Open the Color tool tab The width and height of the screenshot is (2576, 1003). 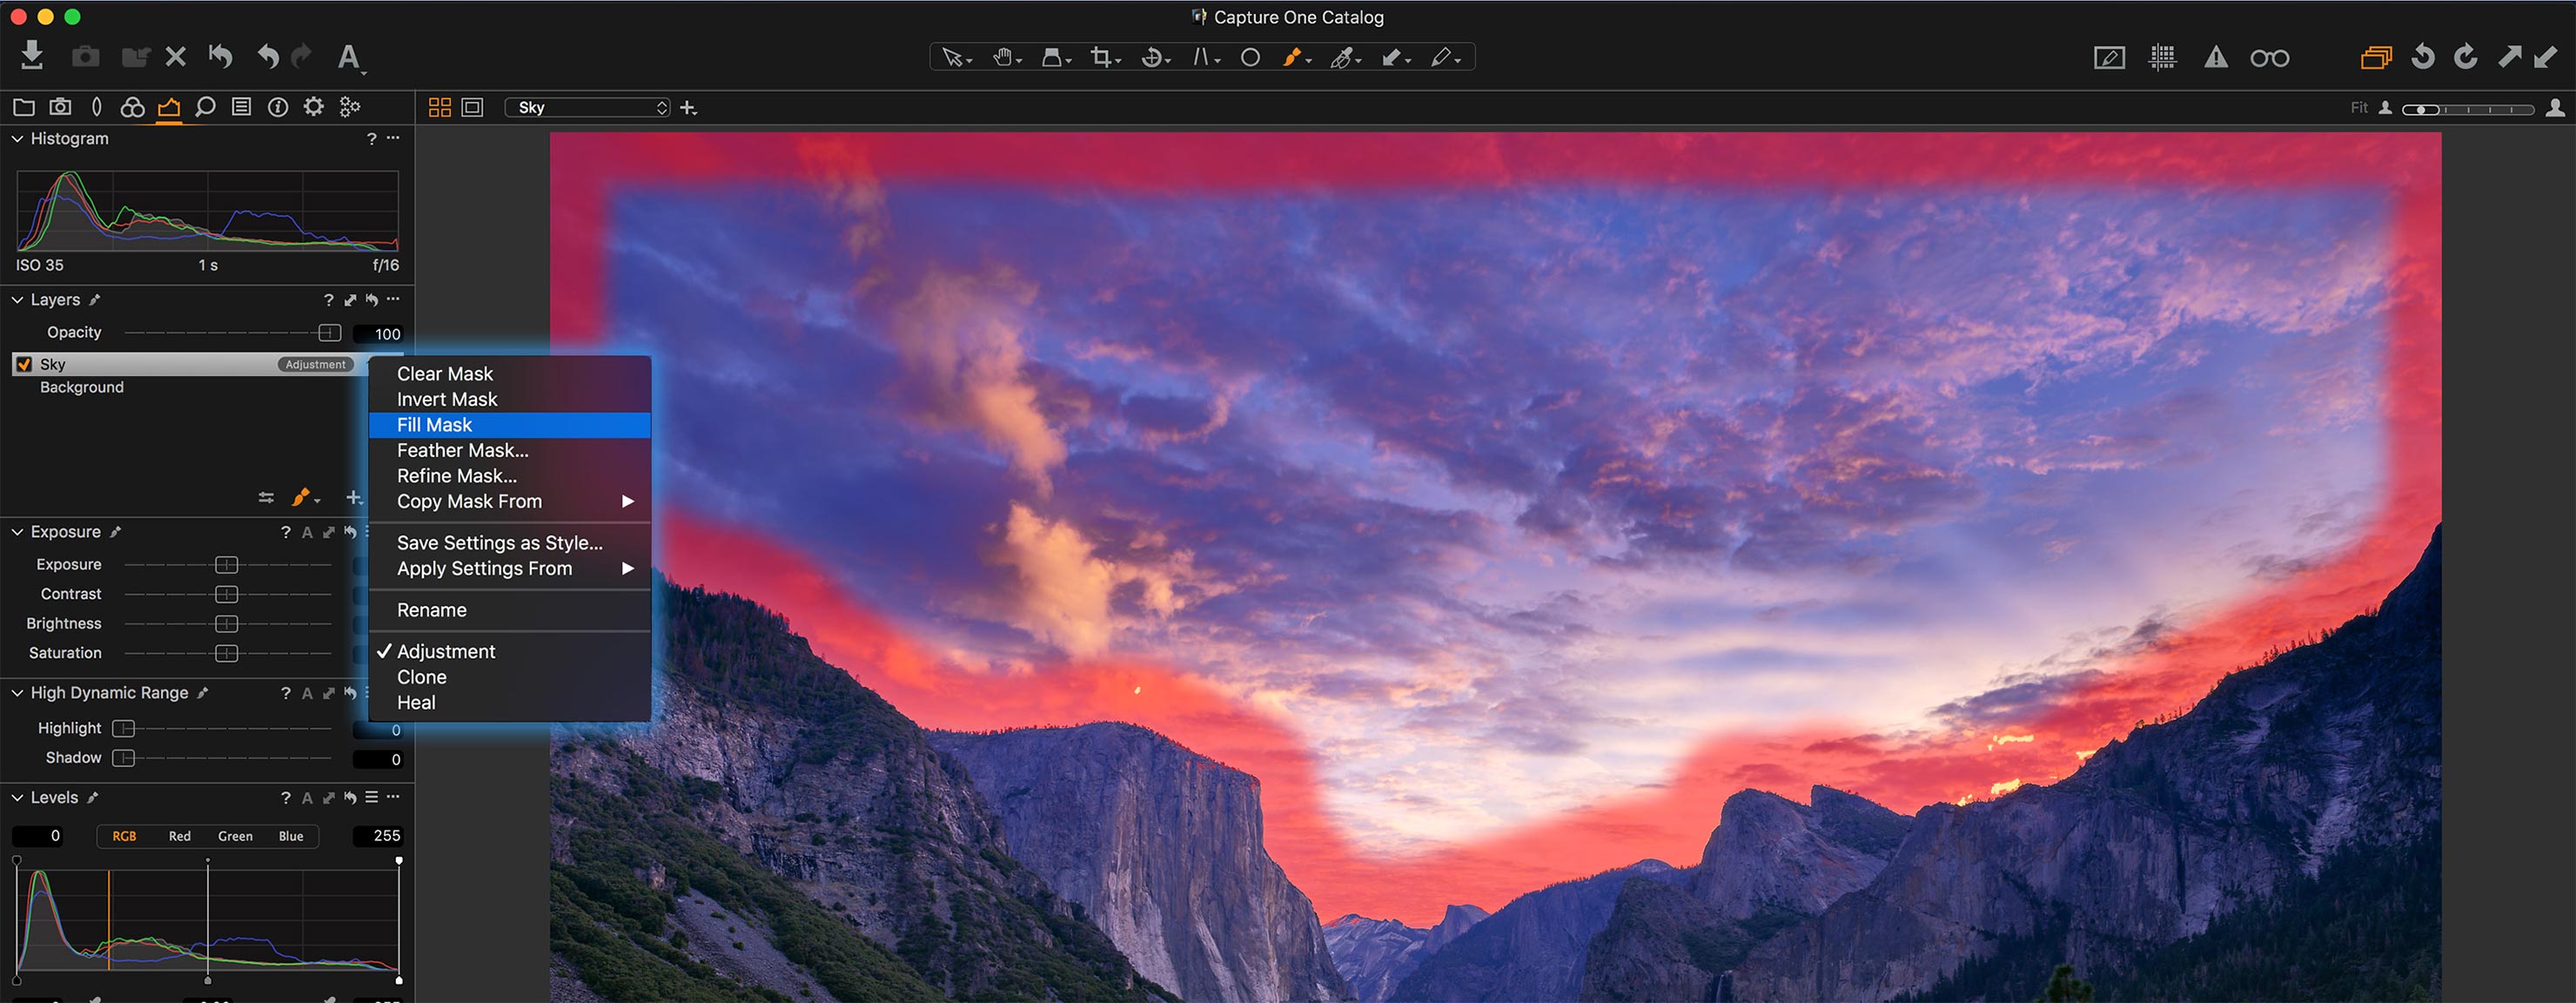tap(132, 107)
